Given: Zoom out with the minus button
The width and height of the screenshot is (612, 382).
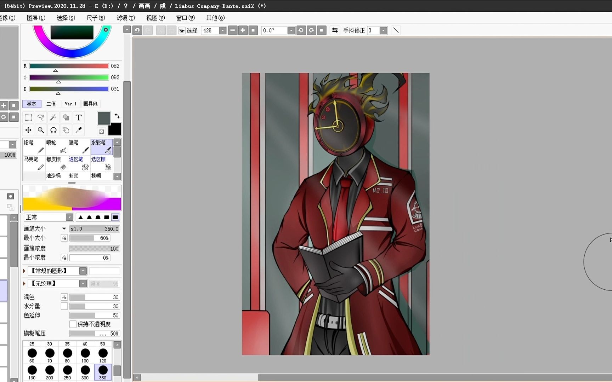Looking at the screenshot, I should (x=233, y=30).
